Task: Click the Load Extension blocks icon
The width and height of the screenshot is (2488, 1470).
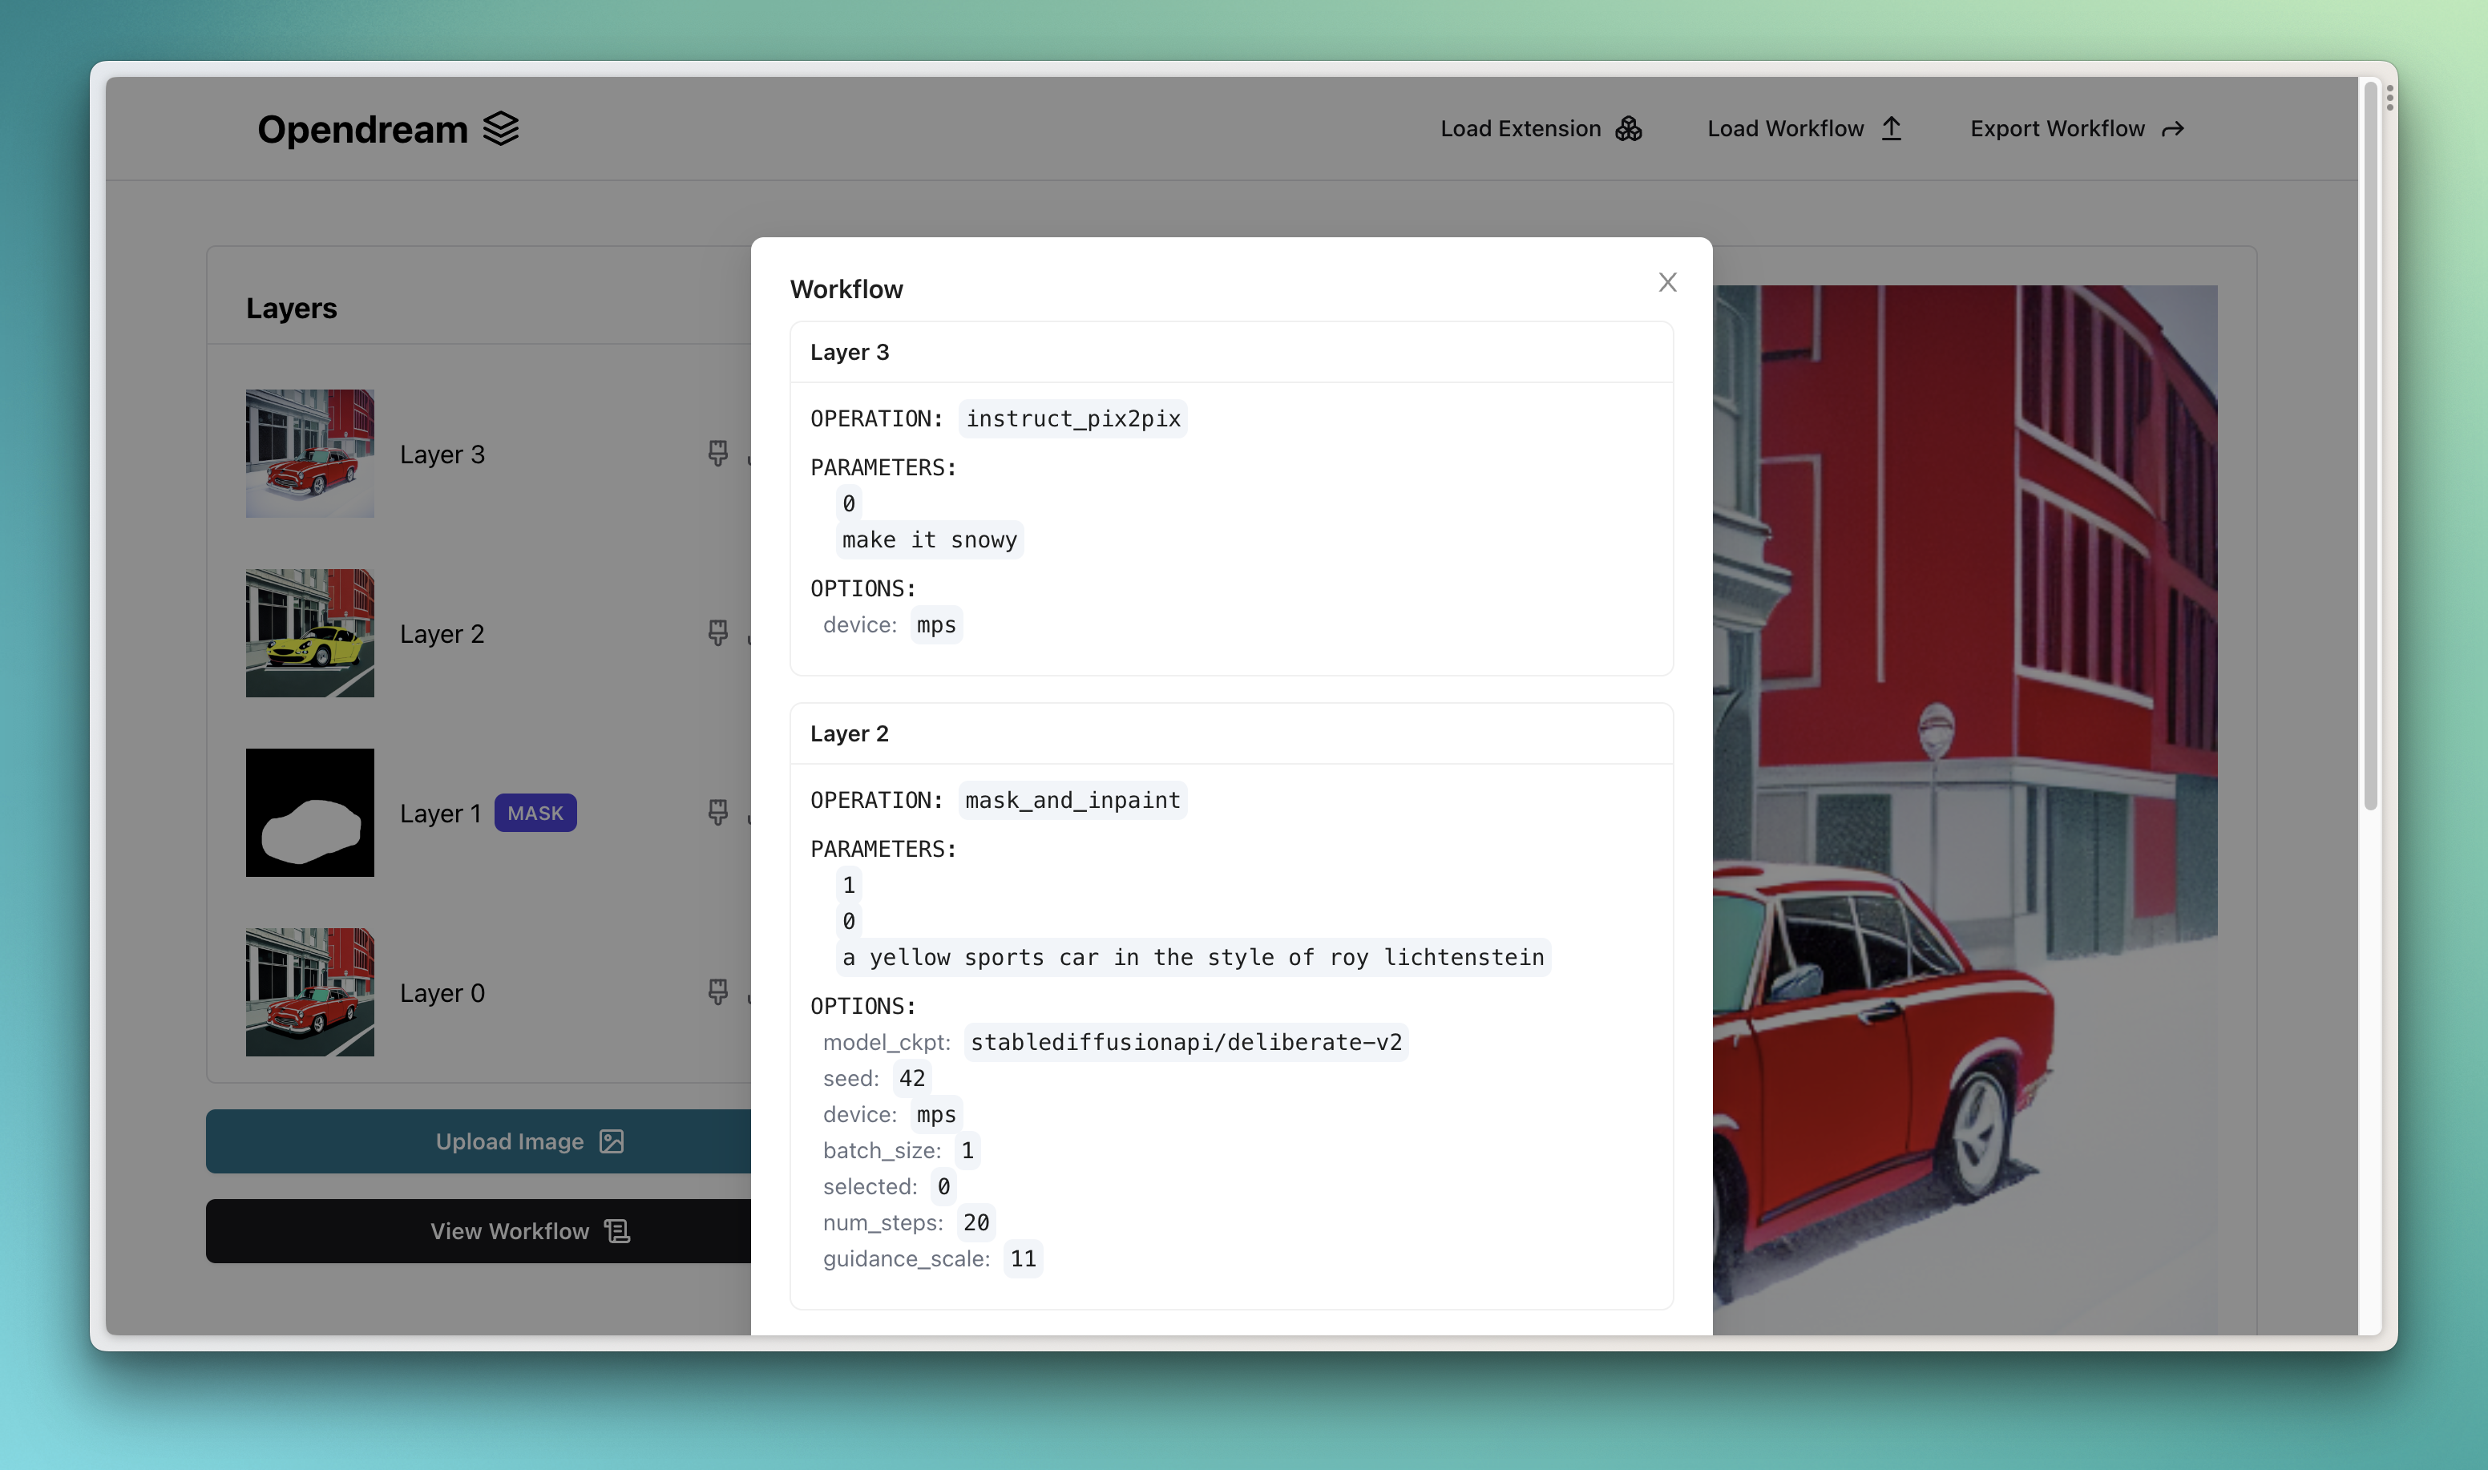Action: pyautogui.click(x=1628, y=129)
